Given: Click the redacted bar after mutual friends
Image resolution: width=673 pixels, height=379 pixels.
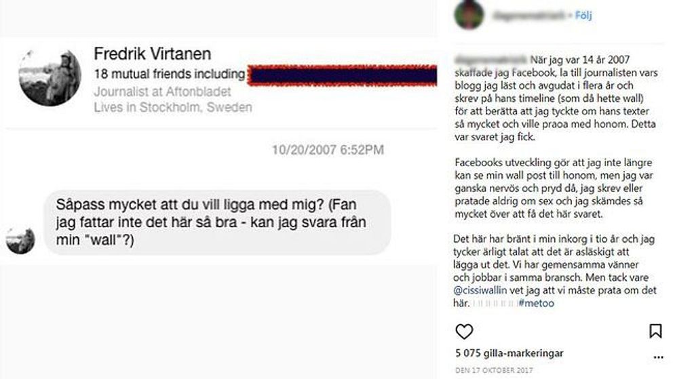Looking at the screenshot, I should pyautogui.click(x=343, y=75).
